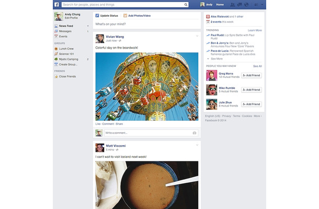Click the Terms footer link

tap(236, 116)
